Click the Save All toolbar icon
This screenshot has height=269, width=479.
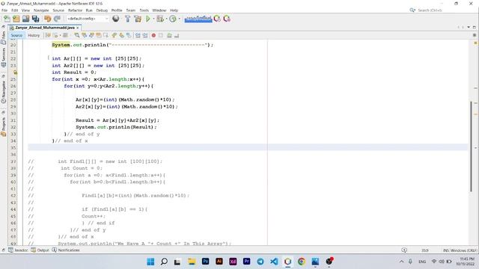[x=35, y=19]
